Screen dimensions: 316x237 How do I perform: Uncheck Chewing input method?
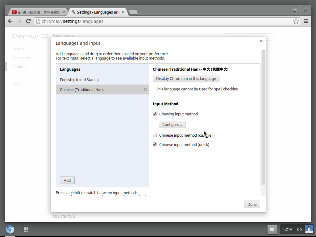pos(155,114)
